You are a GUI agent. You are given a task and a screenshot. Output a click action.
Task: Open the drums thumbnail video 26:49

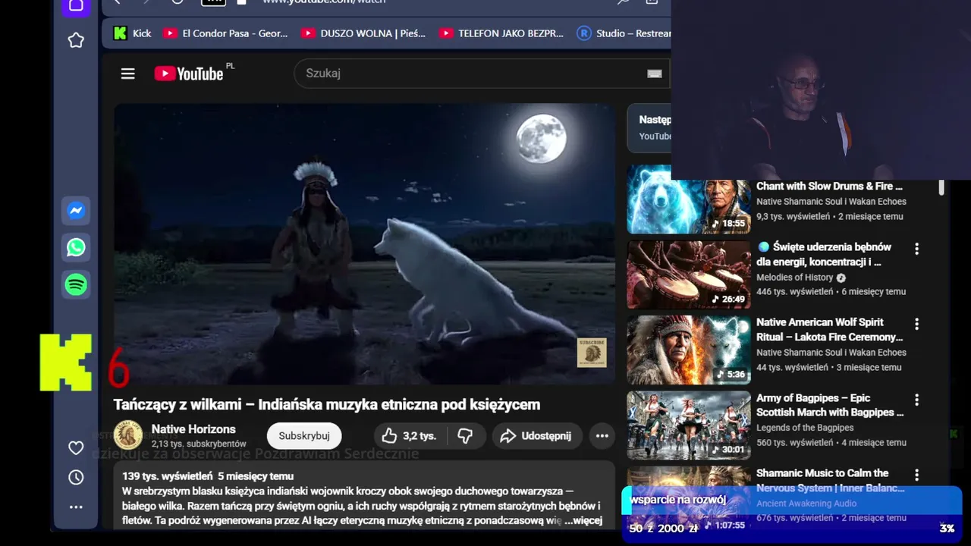point(689,275)
